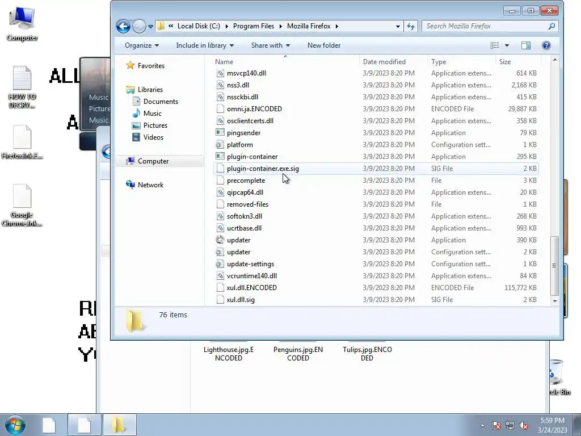Select Penguins.jpg.ENCODED in the background window

point(298,354)
